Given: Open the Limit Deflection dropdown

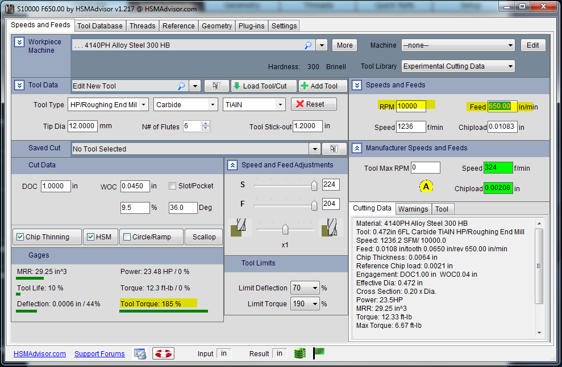Looking at the screenshot, I should pyautogui.click(x=304, y=288).
